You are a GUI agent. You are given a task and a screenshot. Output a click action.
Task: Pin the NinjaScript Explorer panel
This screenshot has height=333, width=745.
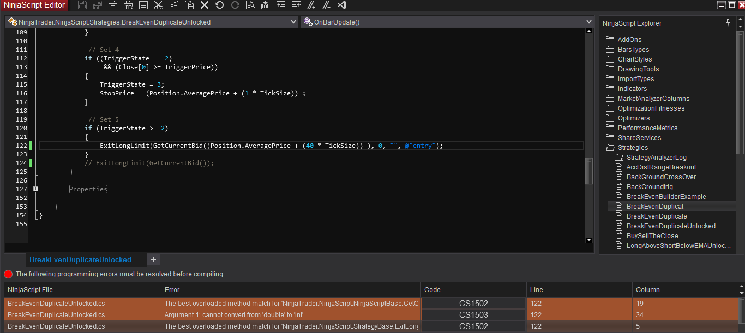click(x=728, y=23)
